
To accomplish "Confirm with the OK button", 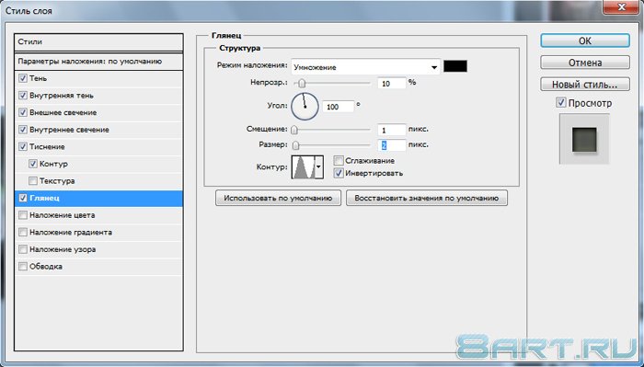I will point(585,40).
